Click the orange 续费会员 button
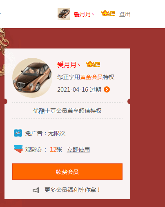Screen dimensions: 165x207 pyautogui.click(x=67, y=172)
